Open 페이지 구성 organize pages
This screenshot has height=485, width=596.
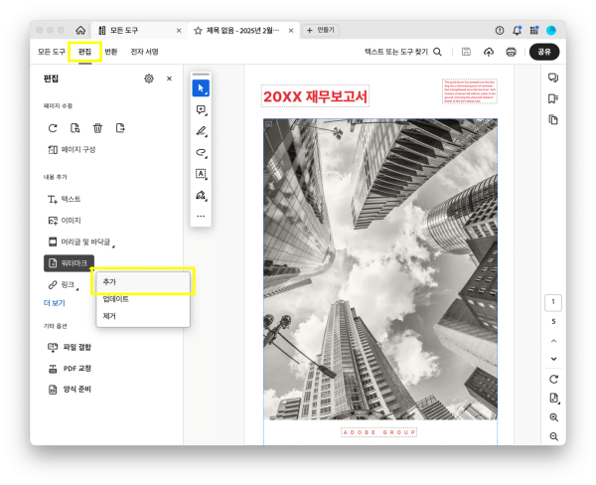pos(72,149)
